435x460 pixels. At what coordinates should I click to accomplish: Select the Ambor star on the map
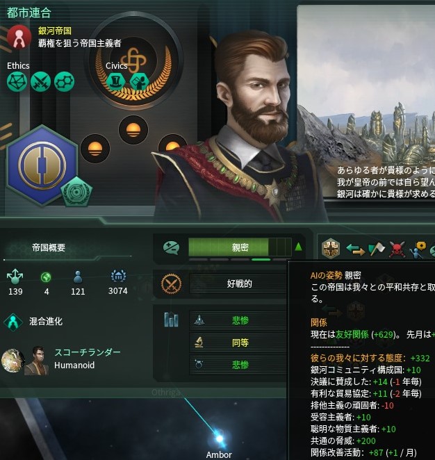(x=219, y=439)
